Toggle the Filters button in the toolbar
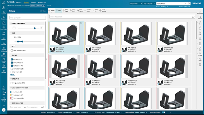This screenshot has height=115, width=204. 59,11
